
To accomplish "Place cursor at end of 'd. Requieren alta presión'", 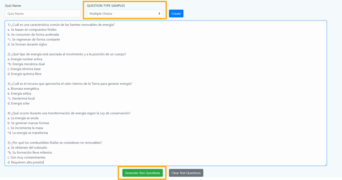I will point(44,162).
